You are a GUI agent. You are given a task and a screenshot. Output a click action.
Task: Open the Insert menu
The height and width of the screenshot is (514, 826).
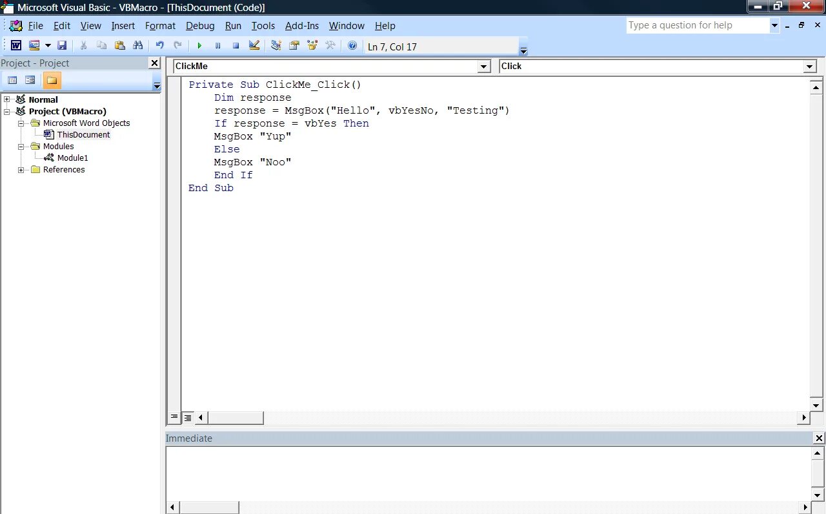click(x=123, y=26)
